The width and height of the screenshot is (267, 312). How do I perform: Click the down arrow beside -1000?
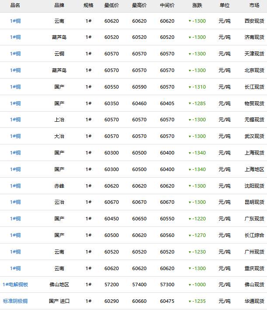point(190,285)
